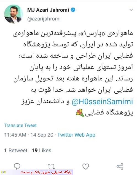
Task: Click the 14 Sep 20 date
Action: pos(42,135)
